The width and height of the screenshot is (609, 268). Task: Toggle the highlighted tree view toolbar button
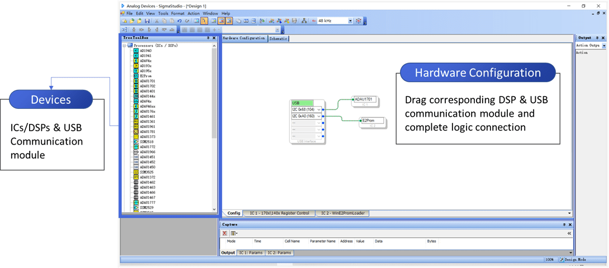(204, 21)
